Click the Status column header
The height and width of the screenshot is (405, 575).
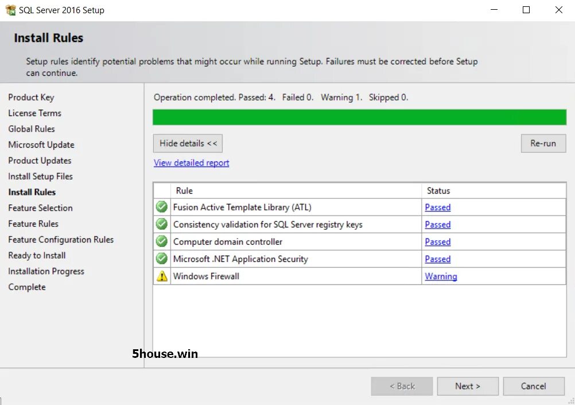(x=494, y=191)
